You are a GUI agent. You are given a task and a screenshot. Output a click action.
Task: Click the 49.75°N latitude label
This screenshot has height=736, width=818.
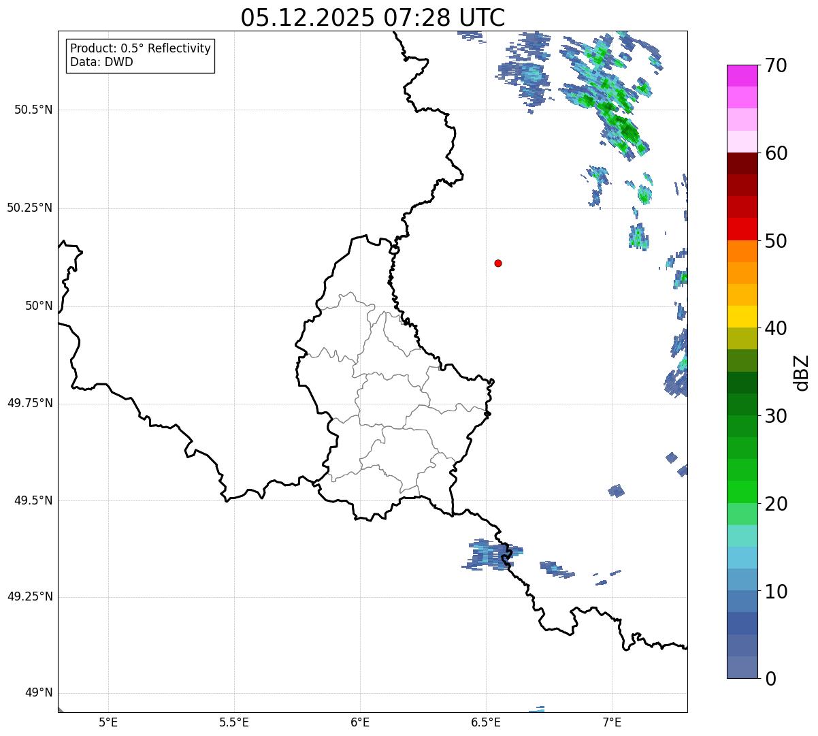pyautogui.click(x=30, y=403)
